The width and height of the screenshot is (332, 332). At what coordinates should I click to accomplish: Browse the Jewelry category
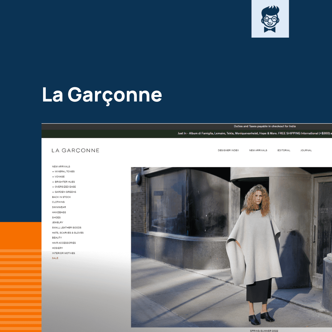(x=58, y=222)
